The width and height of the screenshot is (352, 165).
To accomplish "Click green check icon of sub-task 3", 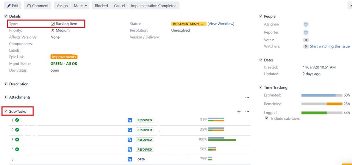I will coord(17,139).
